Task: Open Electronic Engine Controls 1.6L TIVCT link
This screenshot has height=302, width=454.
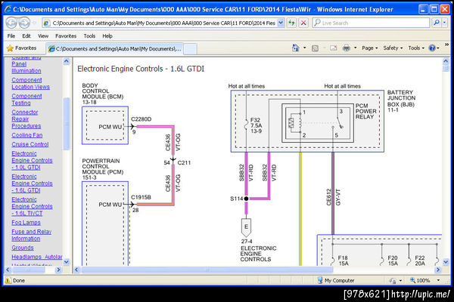Action: [32, 206]
